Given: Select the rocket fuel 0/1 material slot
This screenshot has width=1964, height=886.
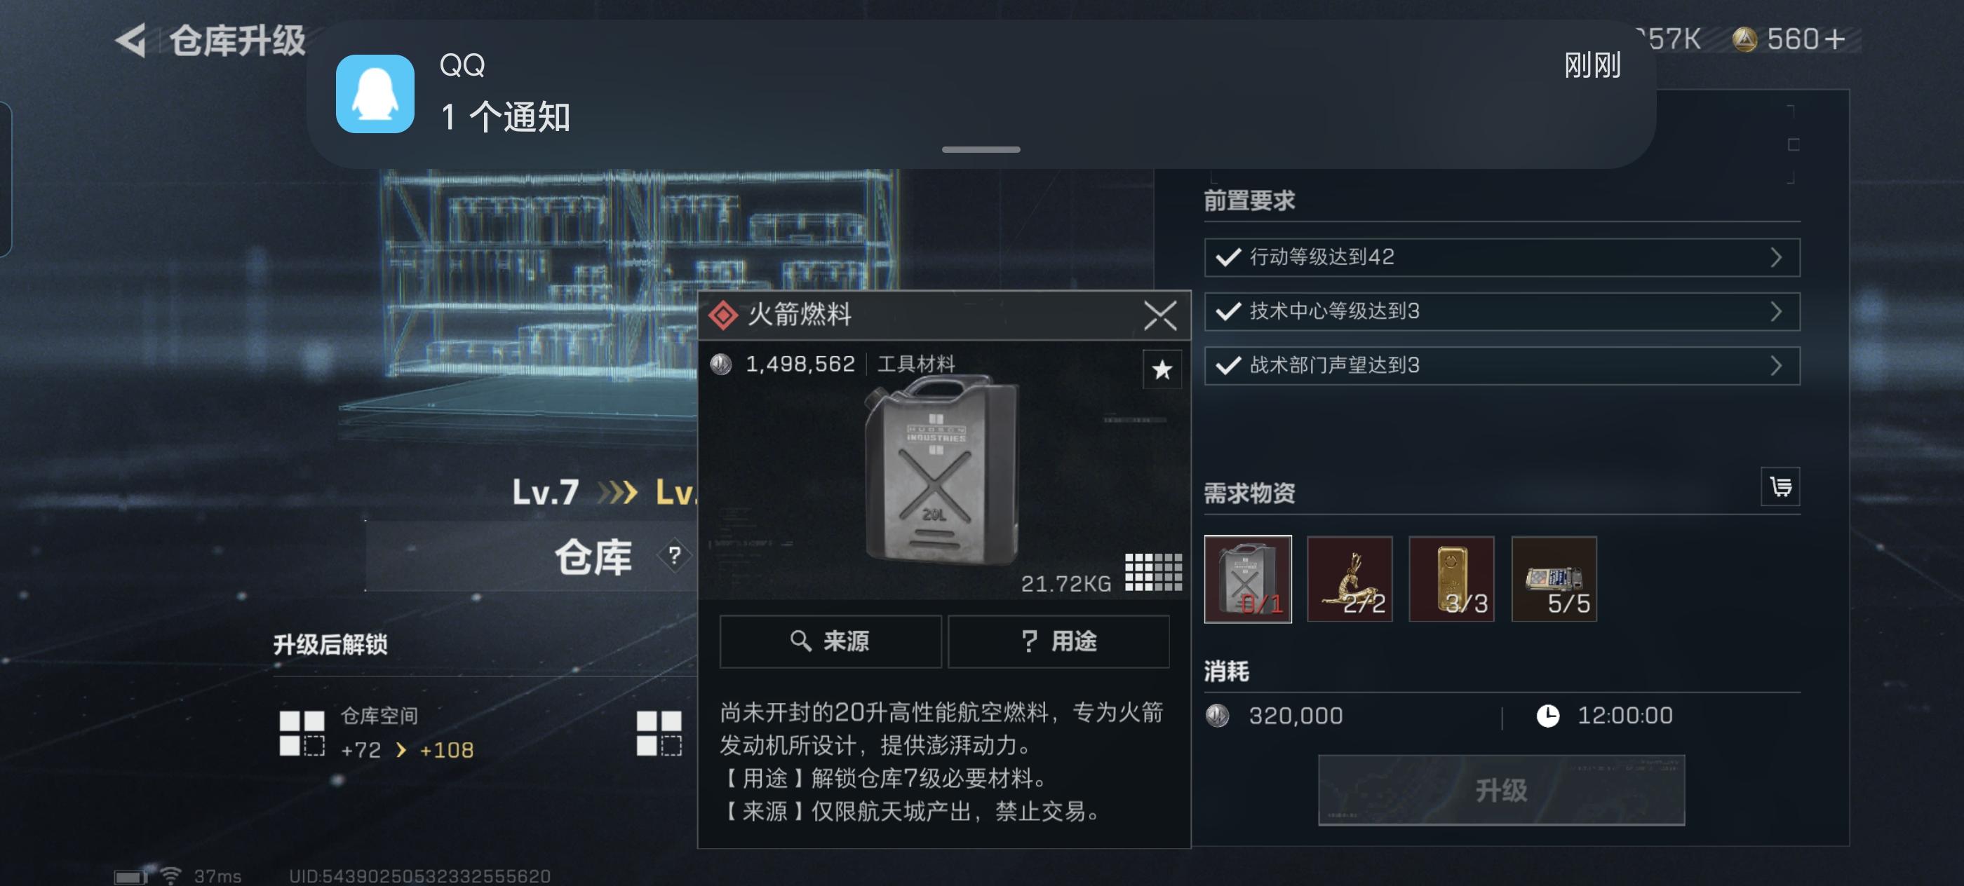Looking at the screenshot, I should click(x=1248, y=579).
